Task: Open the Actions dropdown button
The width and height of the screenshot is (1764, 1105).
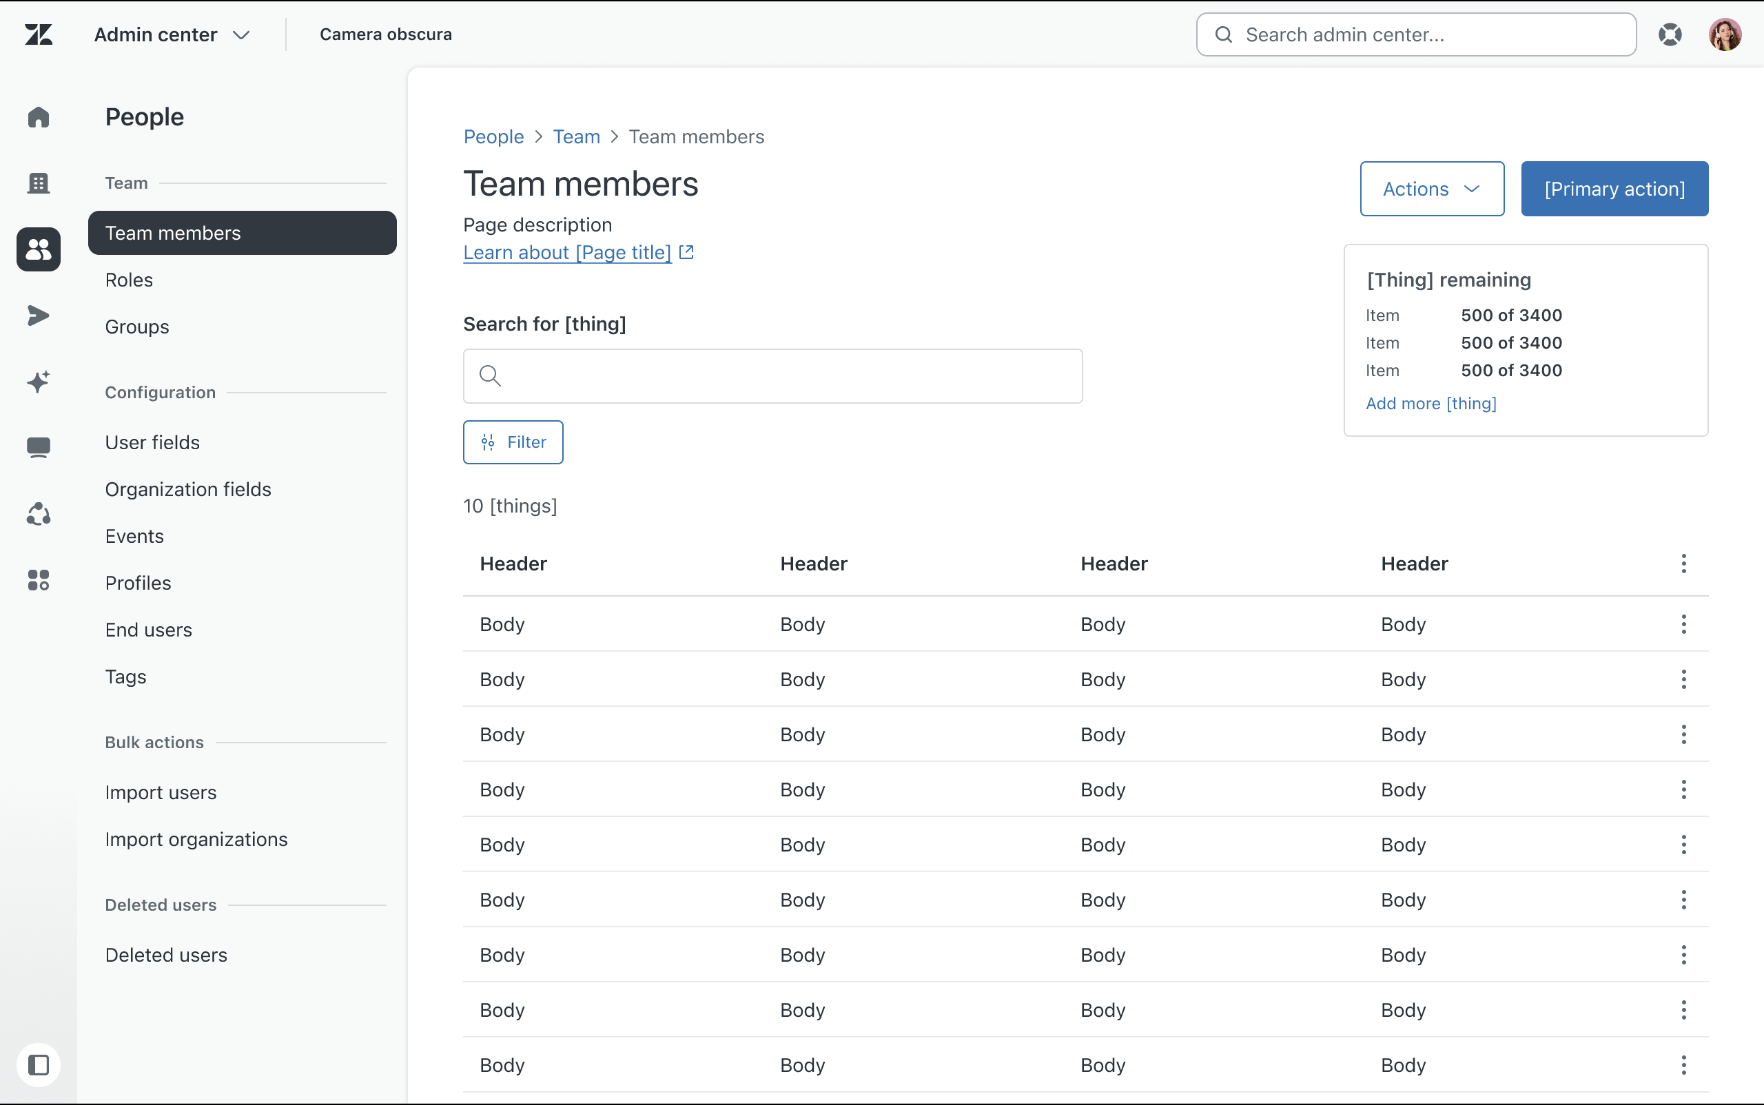Action: click(1431, 189)
